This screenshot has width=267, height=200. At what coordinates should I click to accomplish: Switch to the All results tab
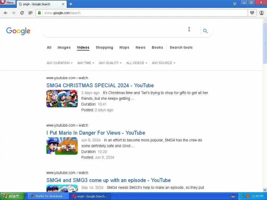coord(49,47)
